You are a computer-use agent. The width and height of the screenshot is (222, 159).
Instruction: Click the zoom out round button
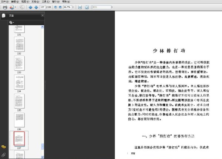pos(55,7)
